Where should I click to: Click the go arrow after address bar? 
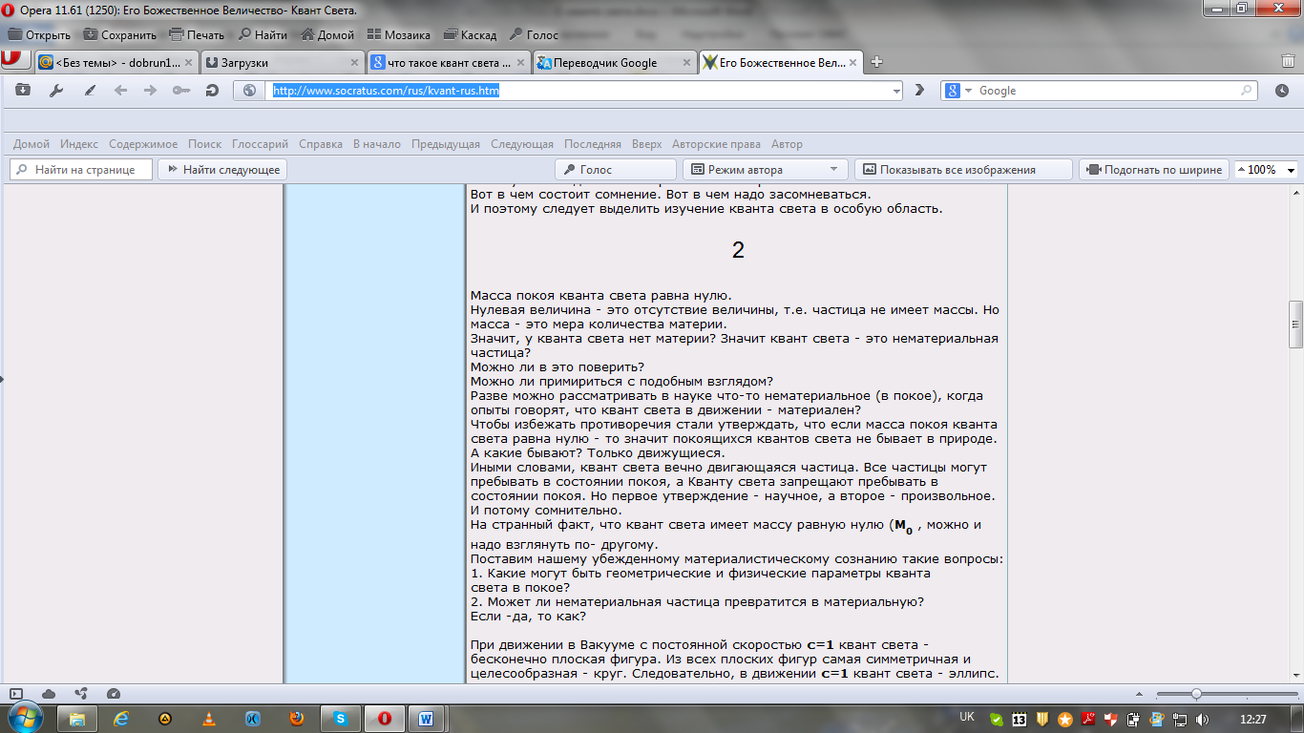click(x=919, y=91)
